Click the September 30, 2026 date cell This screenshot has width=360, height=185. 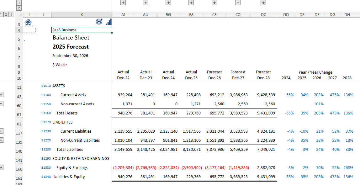(x=70, y=55)
